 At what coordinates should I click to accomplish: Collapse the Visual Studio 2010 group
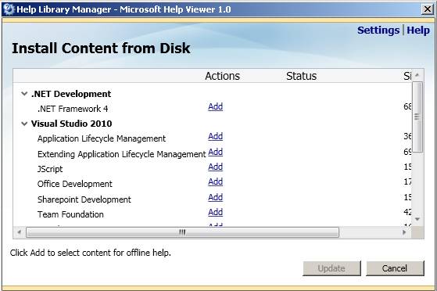pyautogui.click(x=24, y=124)
